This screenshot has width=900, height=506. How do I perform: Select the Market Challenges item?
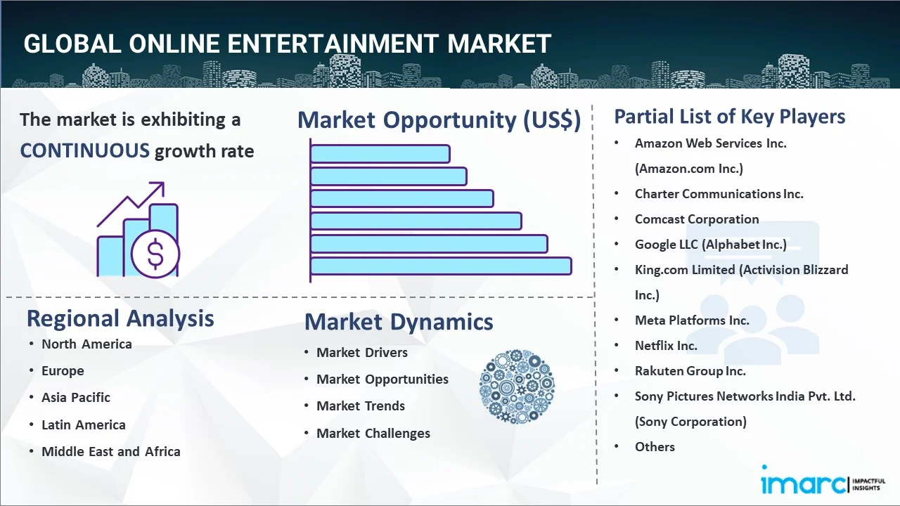[373, 433]
